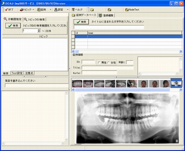The width and height of the screenshot is (185, 151).
Task: Open the ヘルプ help item
Action: pyautogui.click(x=77, y=10)
